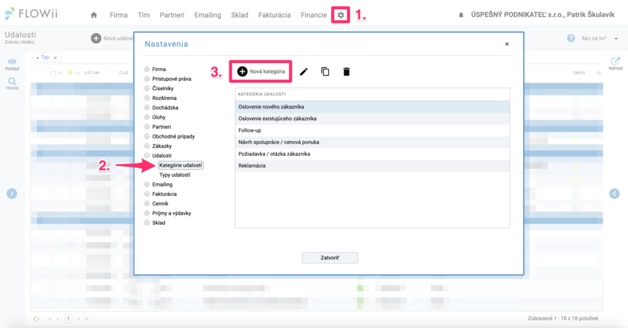
Task: Click the SMER column header
Action: (579, 73)
